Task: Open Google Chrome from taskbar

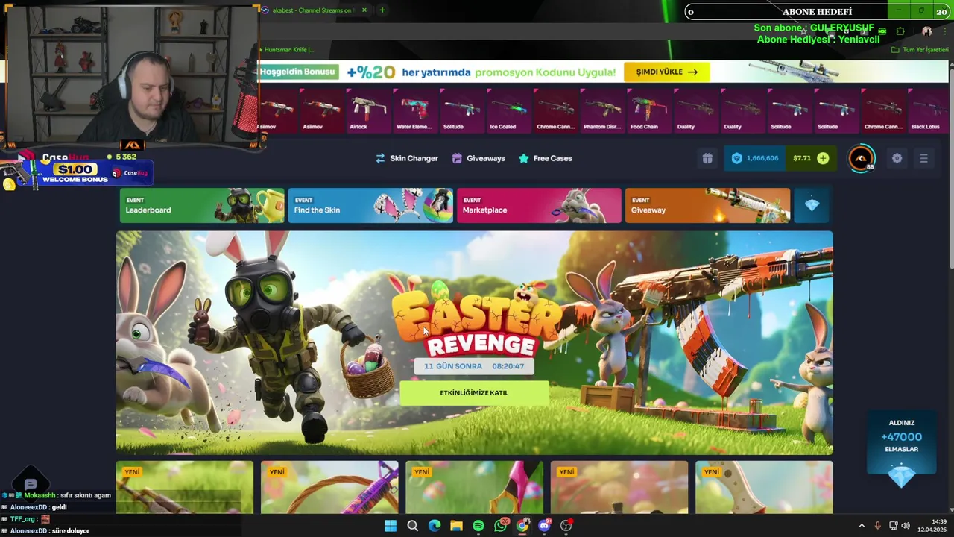Action: tap(522, 526)
